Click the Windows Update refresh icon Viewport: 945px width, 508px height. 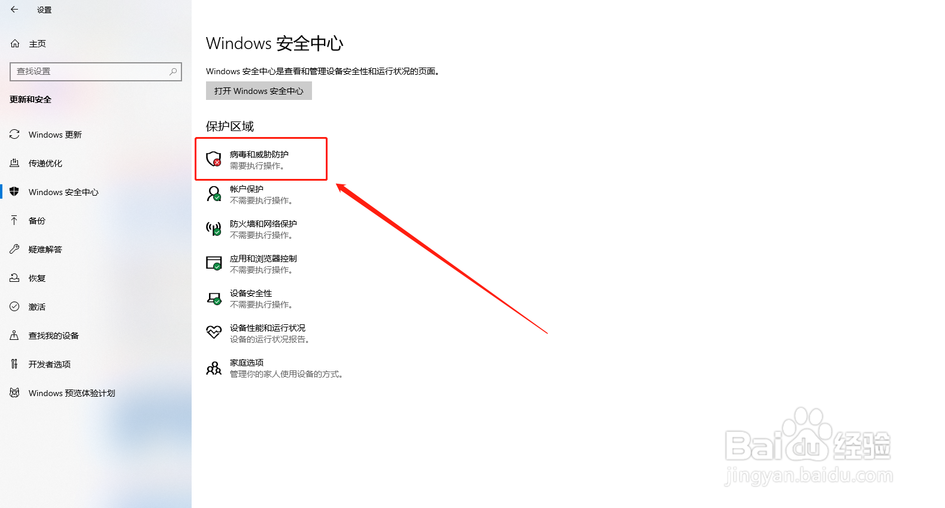[14, 134]
